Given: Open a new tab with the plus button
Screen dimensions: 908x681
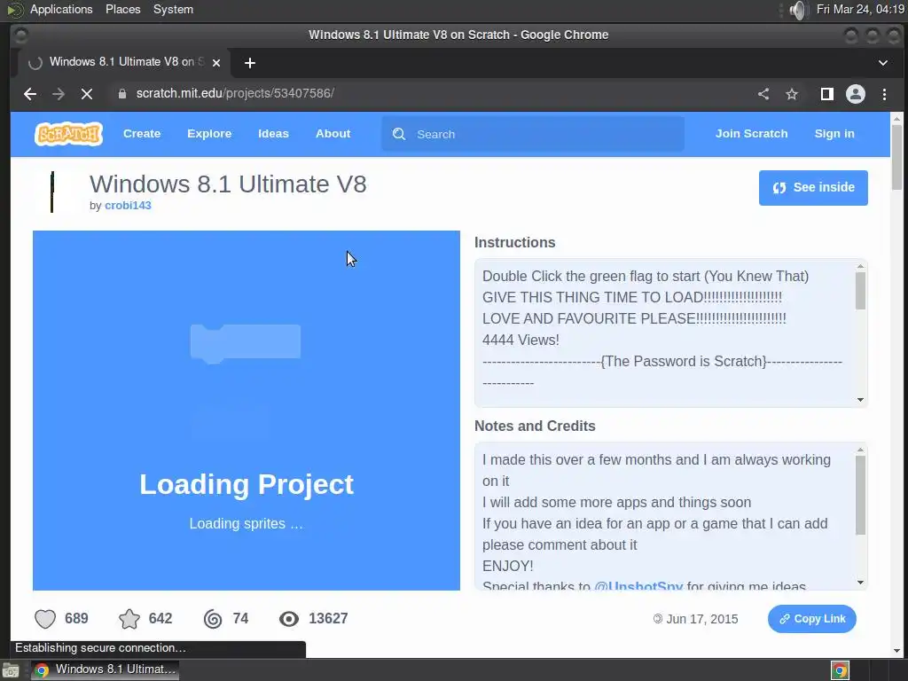Looking at the screenshot, I should [250, 63].
